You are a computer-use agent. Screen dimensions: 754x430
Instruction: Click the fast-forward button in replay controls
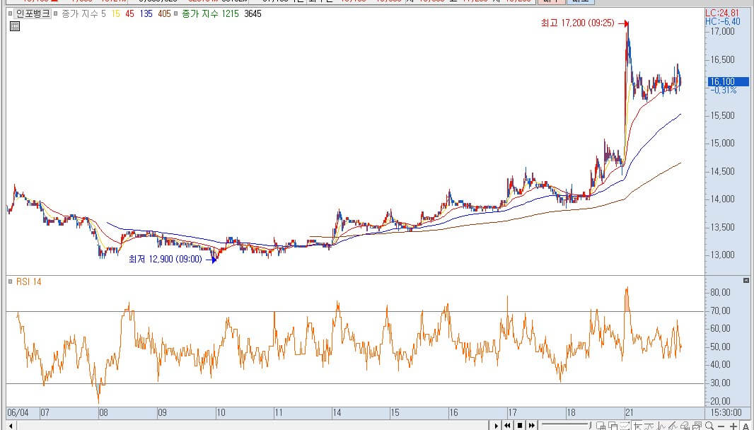pyautogui.click(x=532, y=426)
